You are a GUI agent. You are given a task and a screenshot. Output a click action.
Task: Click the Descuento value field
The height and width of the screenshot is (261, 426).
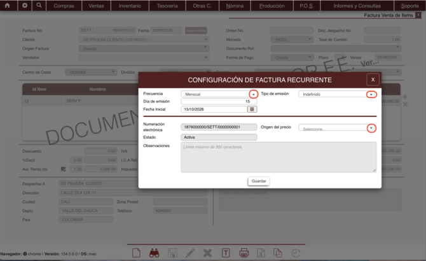tap(100, 151)
